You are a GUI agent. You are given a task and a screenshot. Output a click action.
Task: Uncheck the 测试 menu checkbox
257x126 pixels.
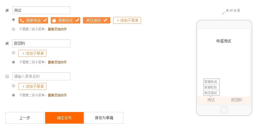(7, 10)
